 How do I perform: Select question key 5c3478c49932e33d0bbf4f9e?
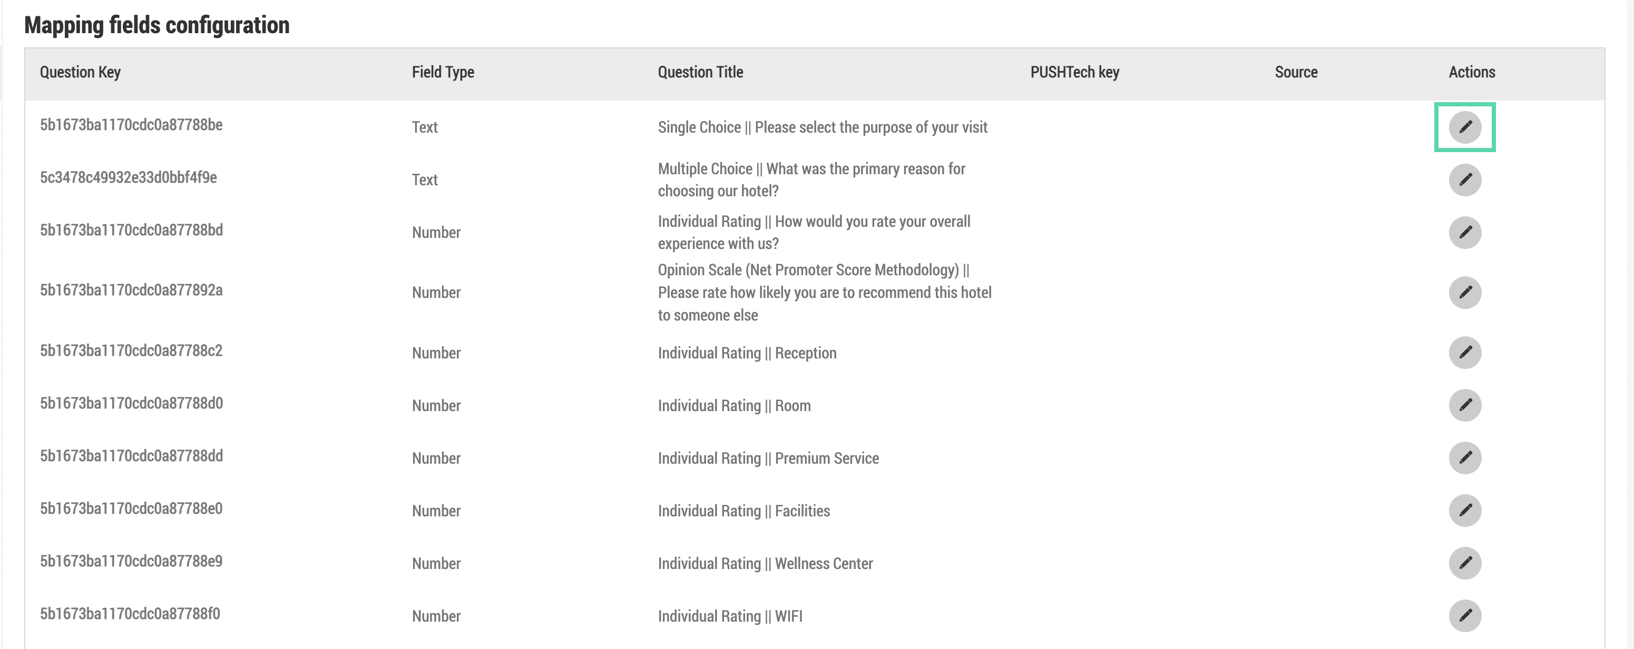pyautogui.click(x=128, y=177)
